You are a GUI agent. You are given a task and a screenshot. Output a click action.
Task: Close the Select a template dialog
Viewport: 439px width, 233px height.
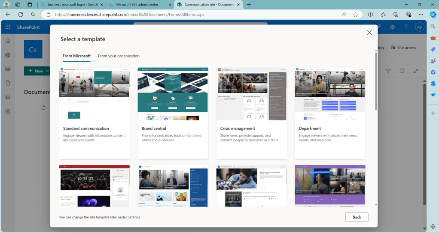[x=369, y=33]
